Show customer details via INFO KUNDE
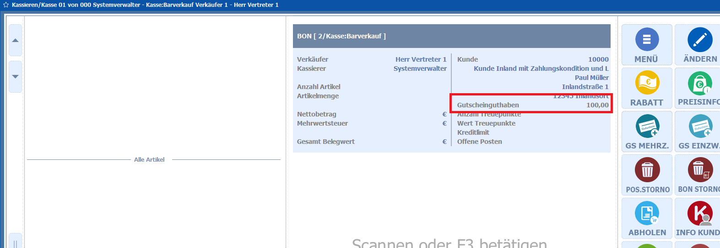The width and height of the screenshot is (720, 248). [699, 218]
